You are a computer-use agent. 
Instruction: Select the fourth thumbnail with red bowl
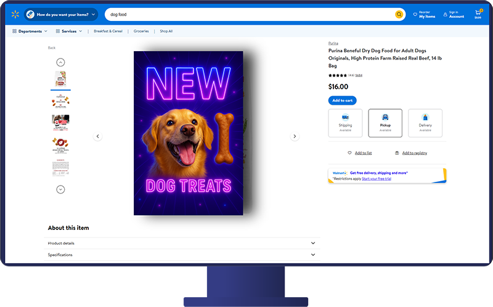[x=60, y=145]
